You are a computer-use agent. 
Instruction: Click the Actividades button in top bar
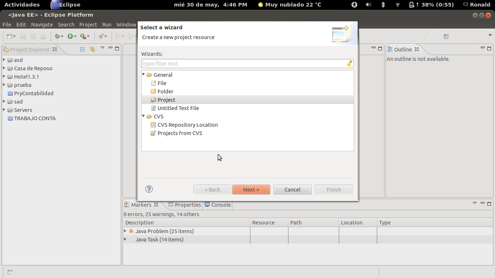(x=22, y=5)
